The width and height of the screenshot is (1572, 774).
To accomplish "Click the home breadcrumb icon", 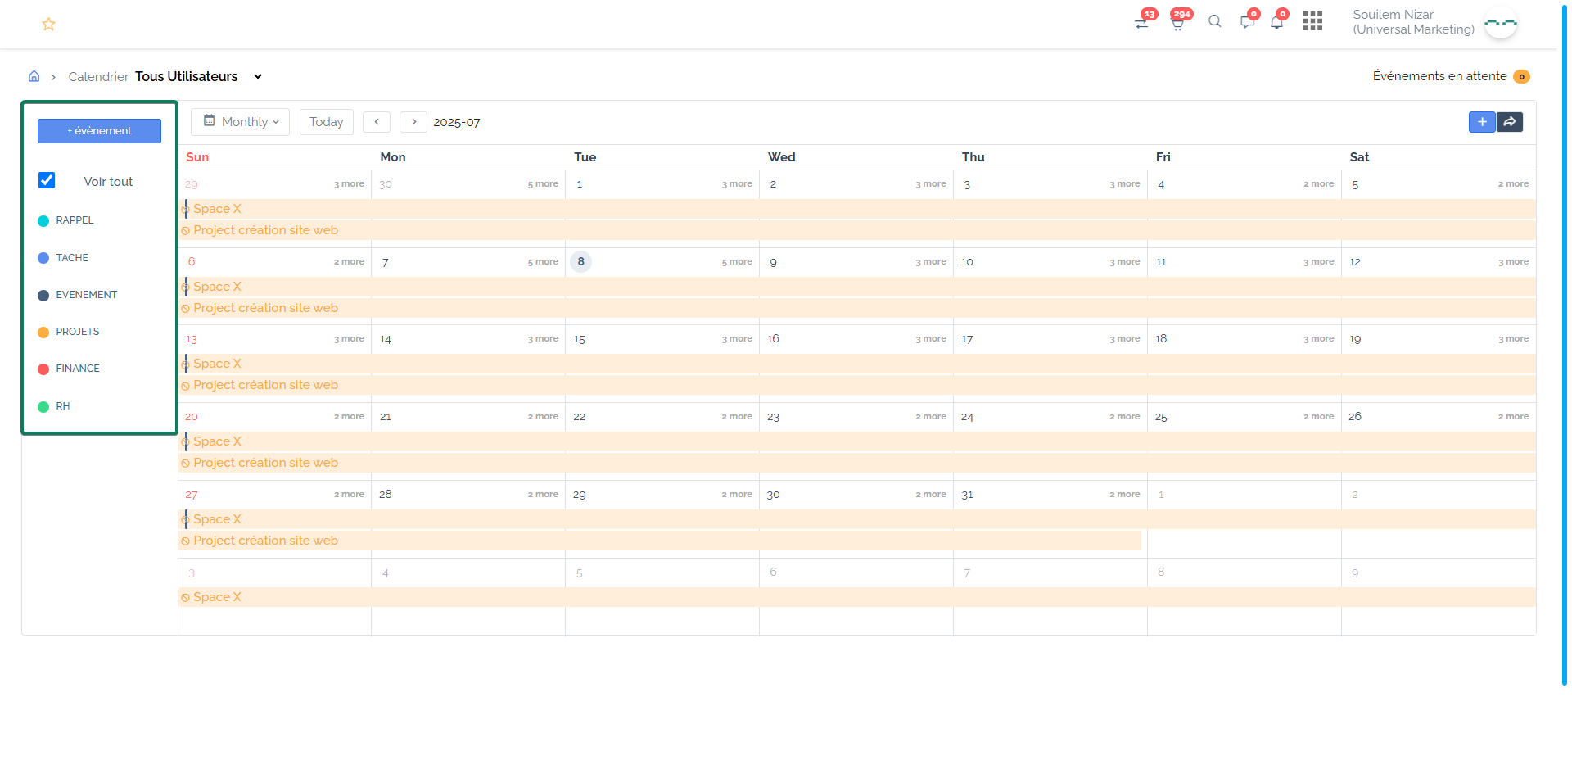I will point(34,76).
